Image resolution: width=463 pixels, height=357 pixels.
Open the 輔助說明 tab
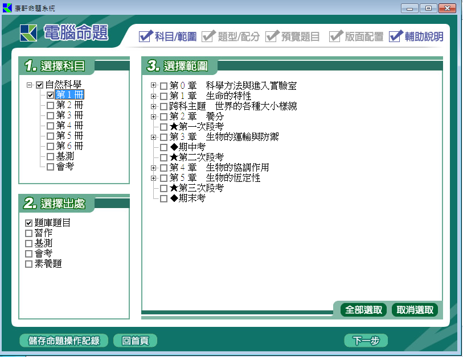[x=416, y=36]
